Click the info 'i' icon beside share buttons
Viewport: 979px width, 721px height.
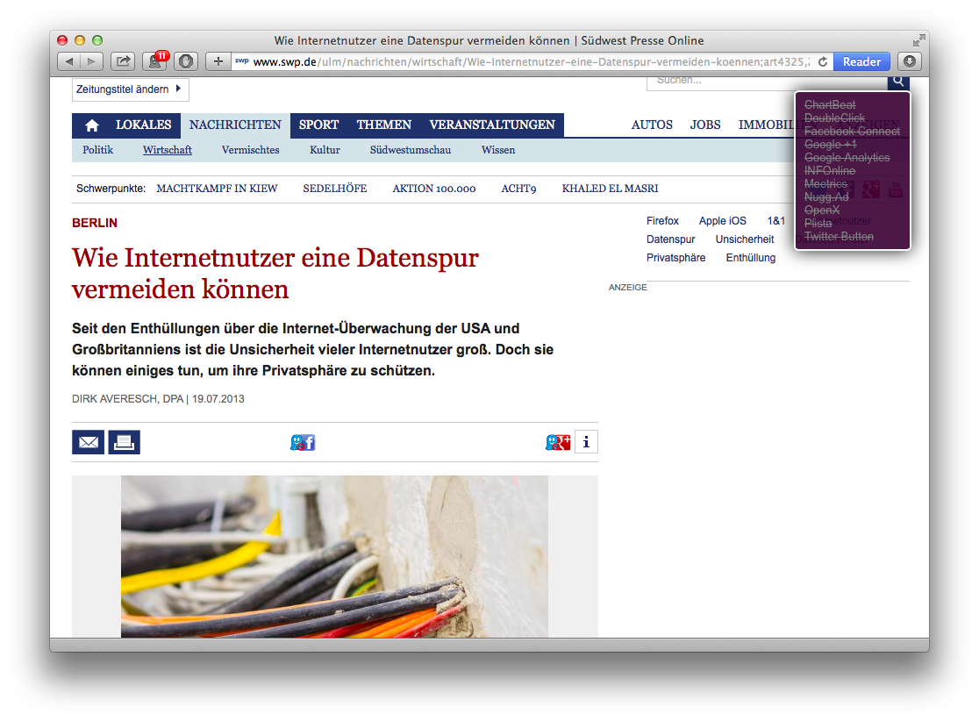point(586,442)
